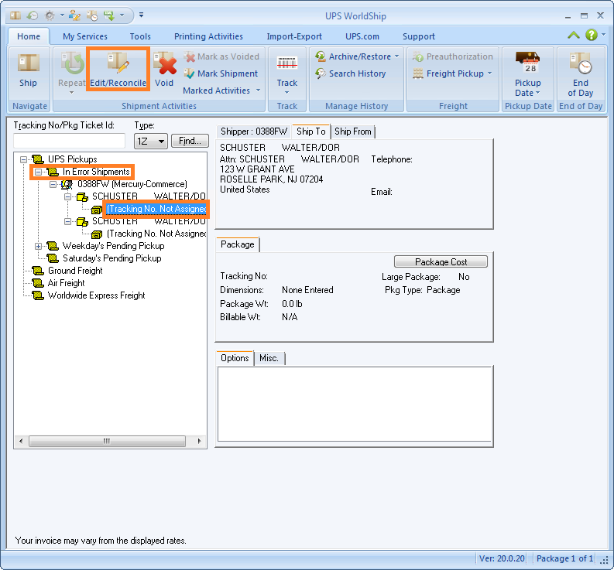The image size is (614, 570).
Task: Switch to Misc. tab
Action: (x=269, y=358)
